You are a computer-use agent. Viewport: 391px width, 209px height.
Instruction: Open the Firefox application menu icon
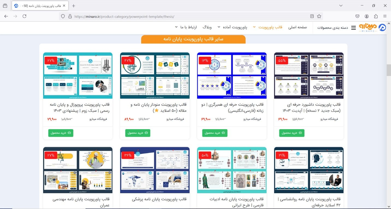(385, 16)
